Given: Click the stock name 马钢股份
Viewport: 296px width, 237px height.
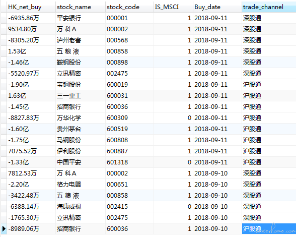Looking at the screenshot, I should pyautogui.click(x=69, y=140).
